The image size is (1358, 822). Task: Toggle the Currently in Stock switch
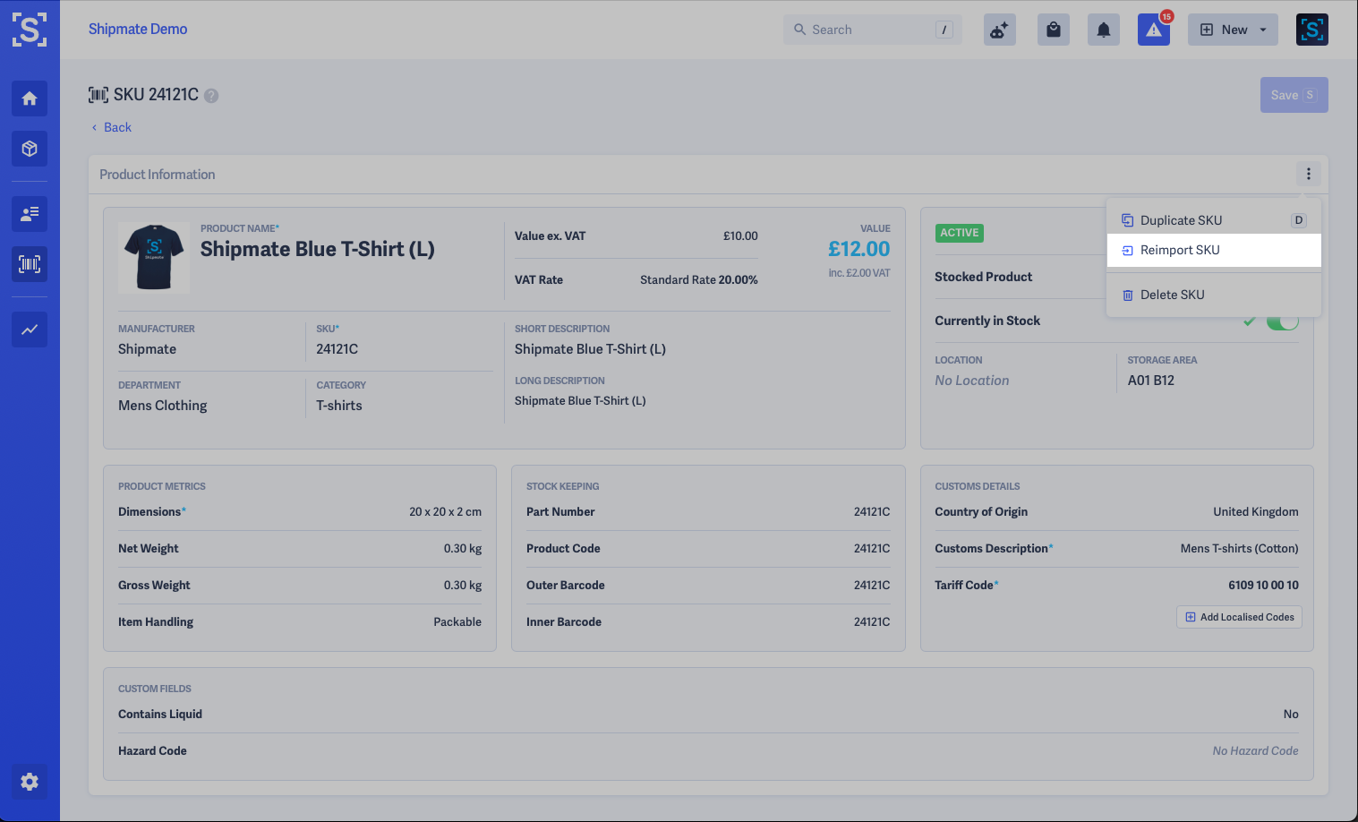point(1282,321)
